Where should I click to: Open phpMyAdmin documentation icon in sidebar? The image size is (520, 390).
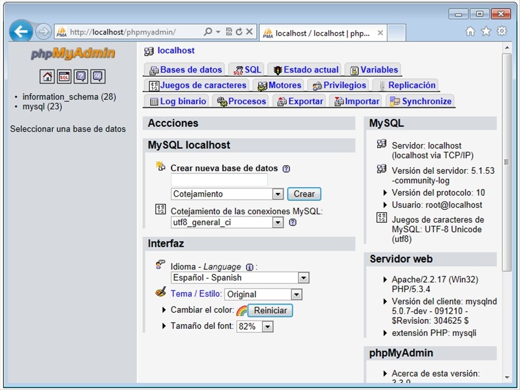(81, 77)
